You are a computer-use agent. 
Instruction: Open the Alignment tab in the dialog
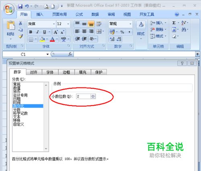(34, 72)
